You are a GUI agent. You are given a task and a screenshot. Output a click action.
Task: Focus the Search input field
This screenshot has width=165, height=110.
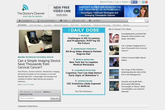(x=136, y=21)
